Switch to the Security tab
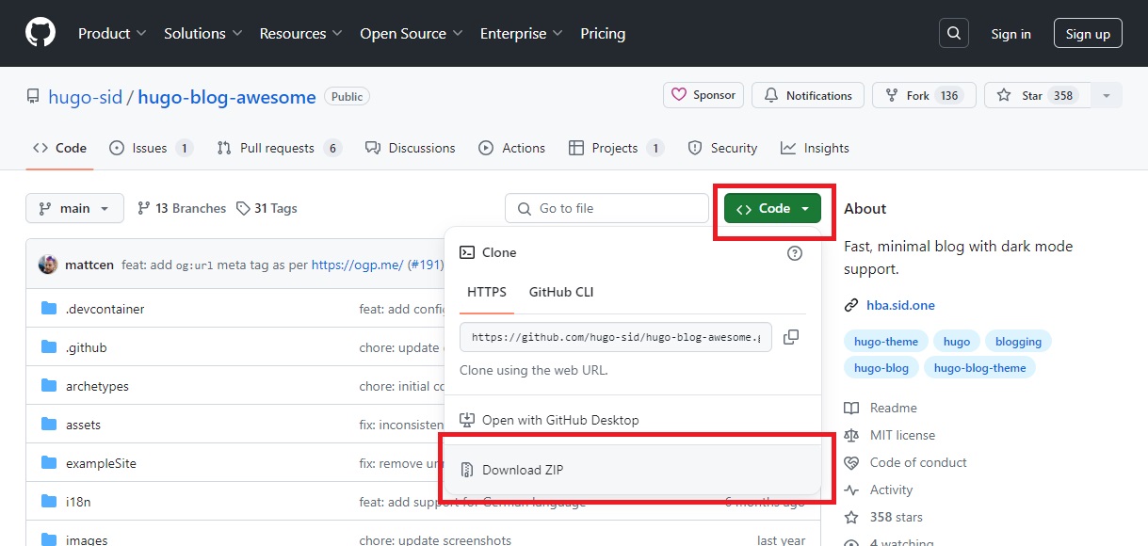 pyautogui.click(x=722, y=148)
